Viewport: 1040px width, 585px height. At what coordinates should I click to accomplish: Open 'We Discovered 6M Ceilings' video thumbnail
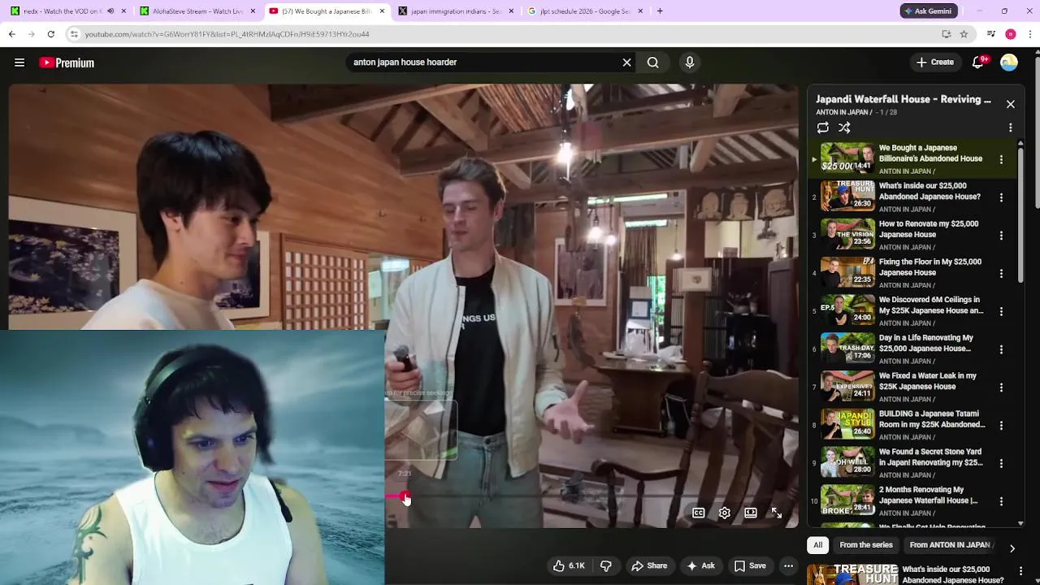tap(847, 310)
